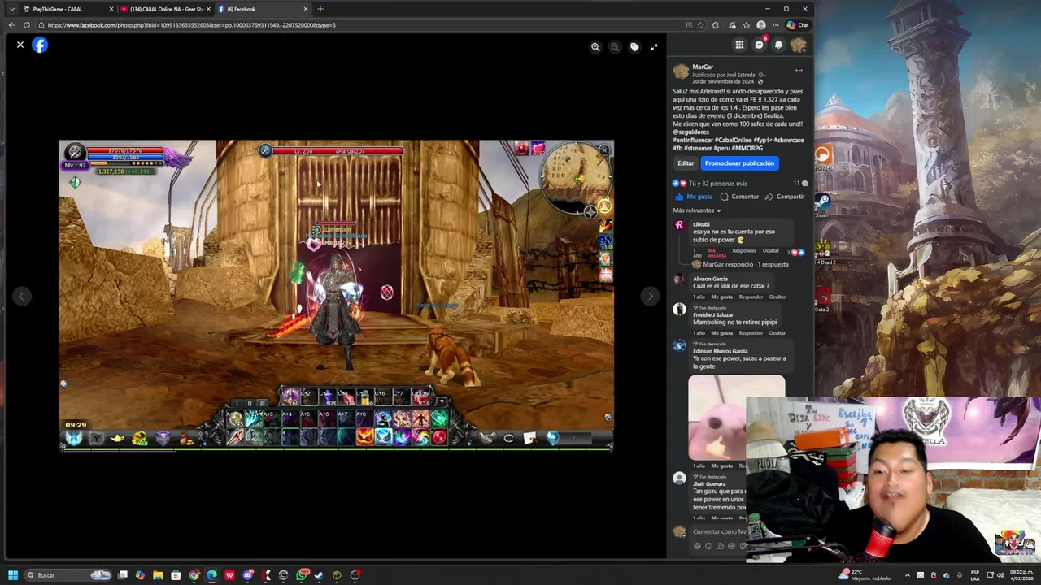1041x585 pixels.
Task: Open Chrome from taskbar
Action: pos(194,575)
